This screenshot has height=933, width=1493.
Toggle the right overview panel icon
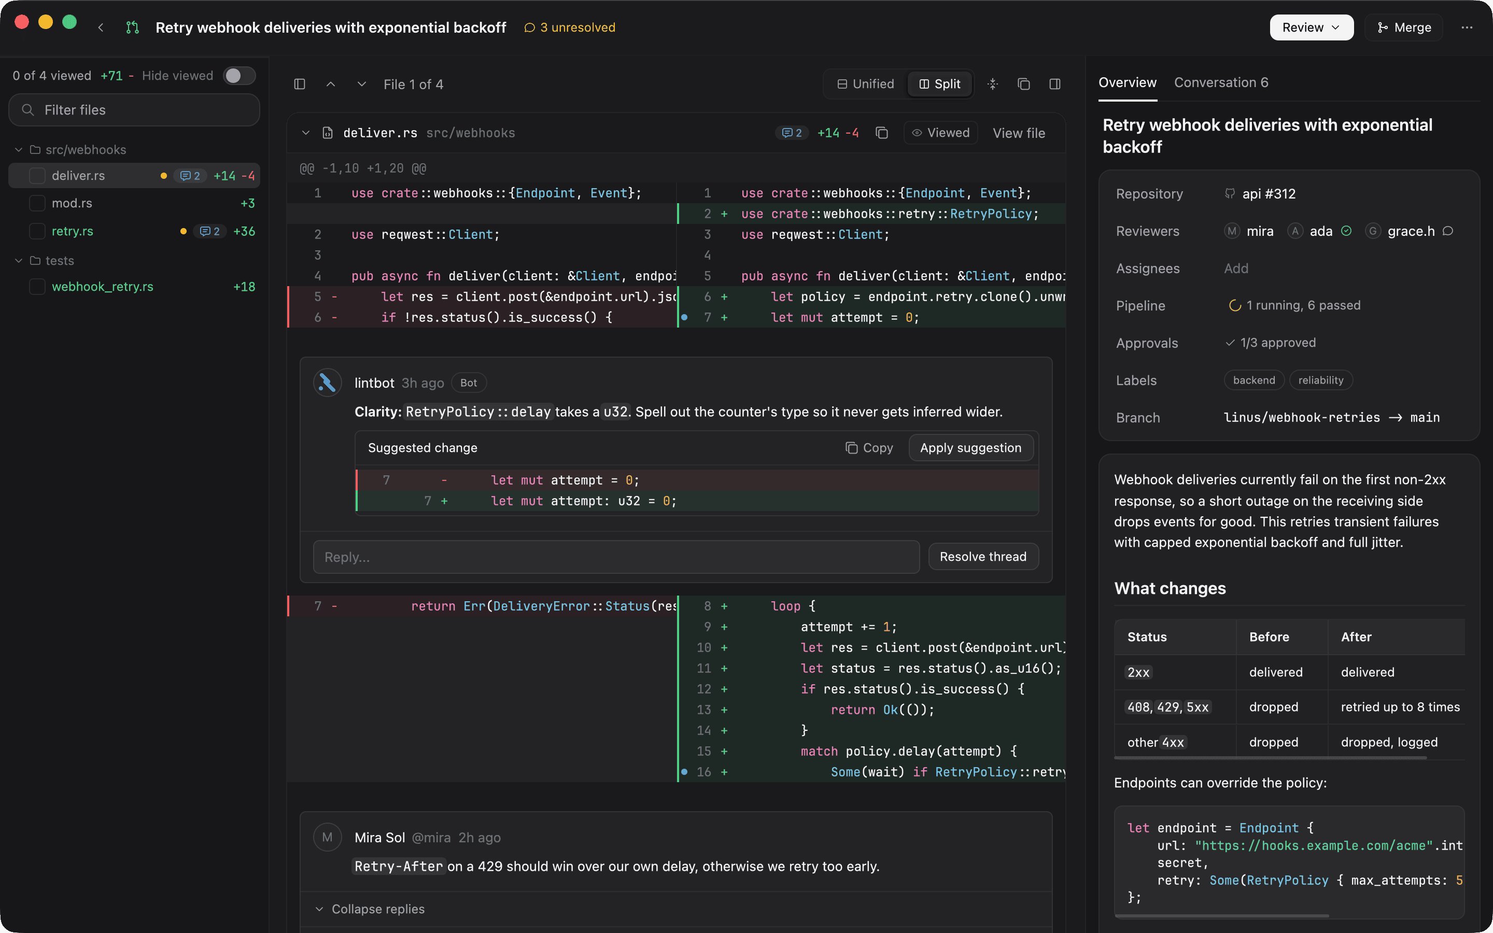point(1055,84)
